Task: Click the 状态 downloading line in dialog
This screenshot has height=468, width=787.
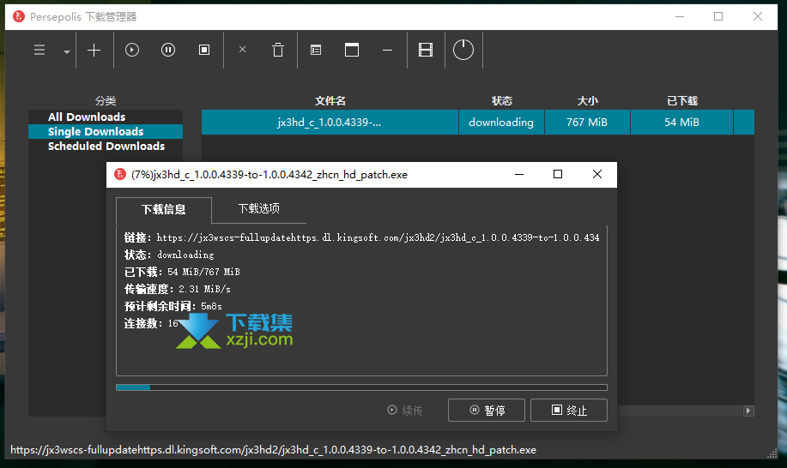Action: [x=169, y=255]
